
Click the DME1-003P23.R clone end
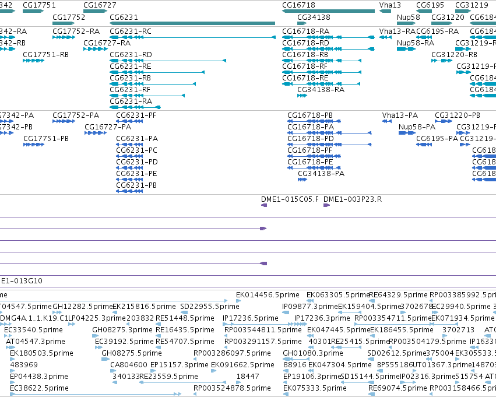coord(327,205)
